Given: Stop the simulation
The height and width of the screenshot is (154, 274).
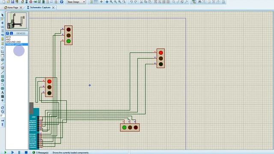Looking at the screenshot, I should tap(26, 152).
